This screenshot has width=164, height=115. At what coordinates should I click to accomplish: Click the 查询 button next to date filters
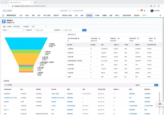click(84, 30)
